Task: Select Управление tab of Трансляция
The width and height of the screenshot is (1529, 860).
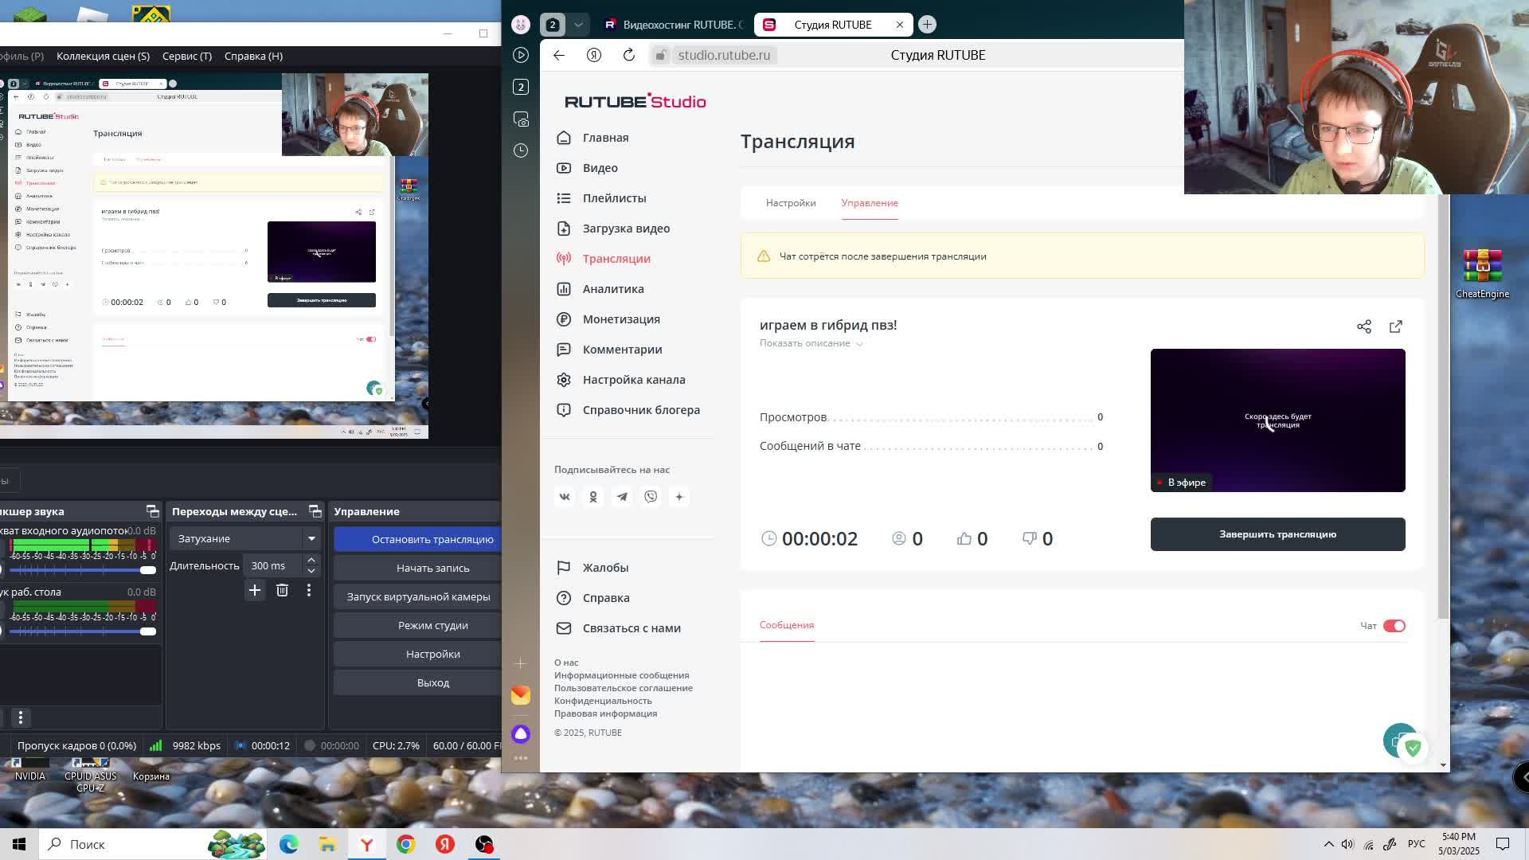Action: (870, 203)
